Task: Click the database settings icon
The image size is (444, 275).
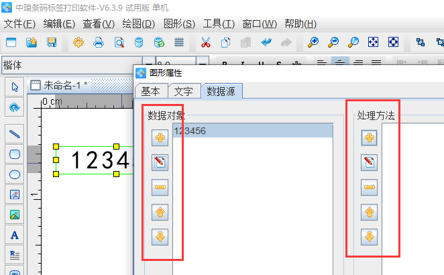Action: click(x=139, y=42)
